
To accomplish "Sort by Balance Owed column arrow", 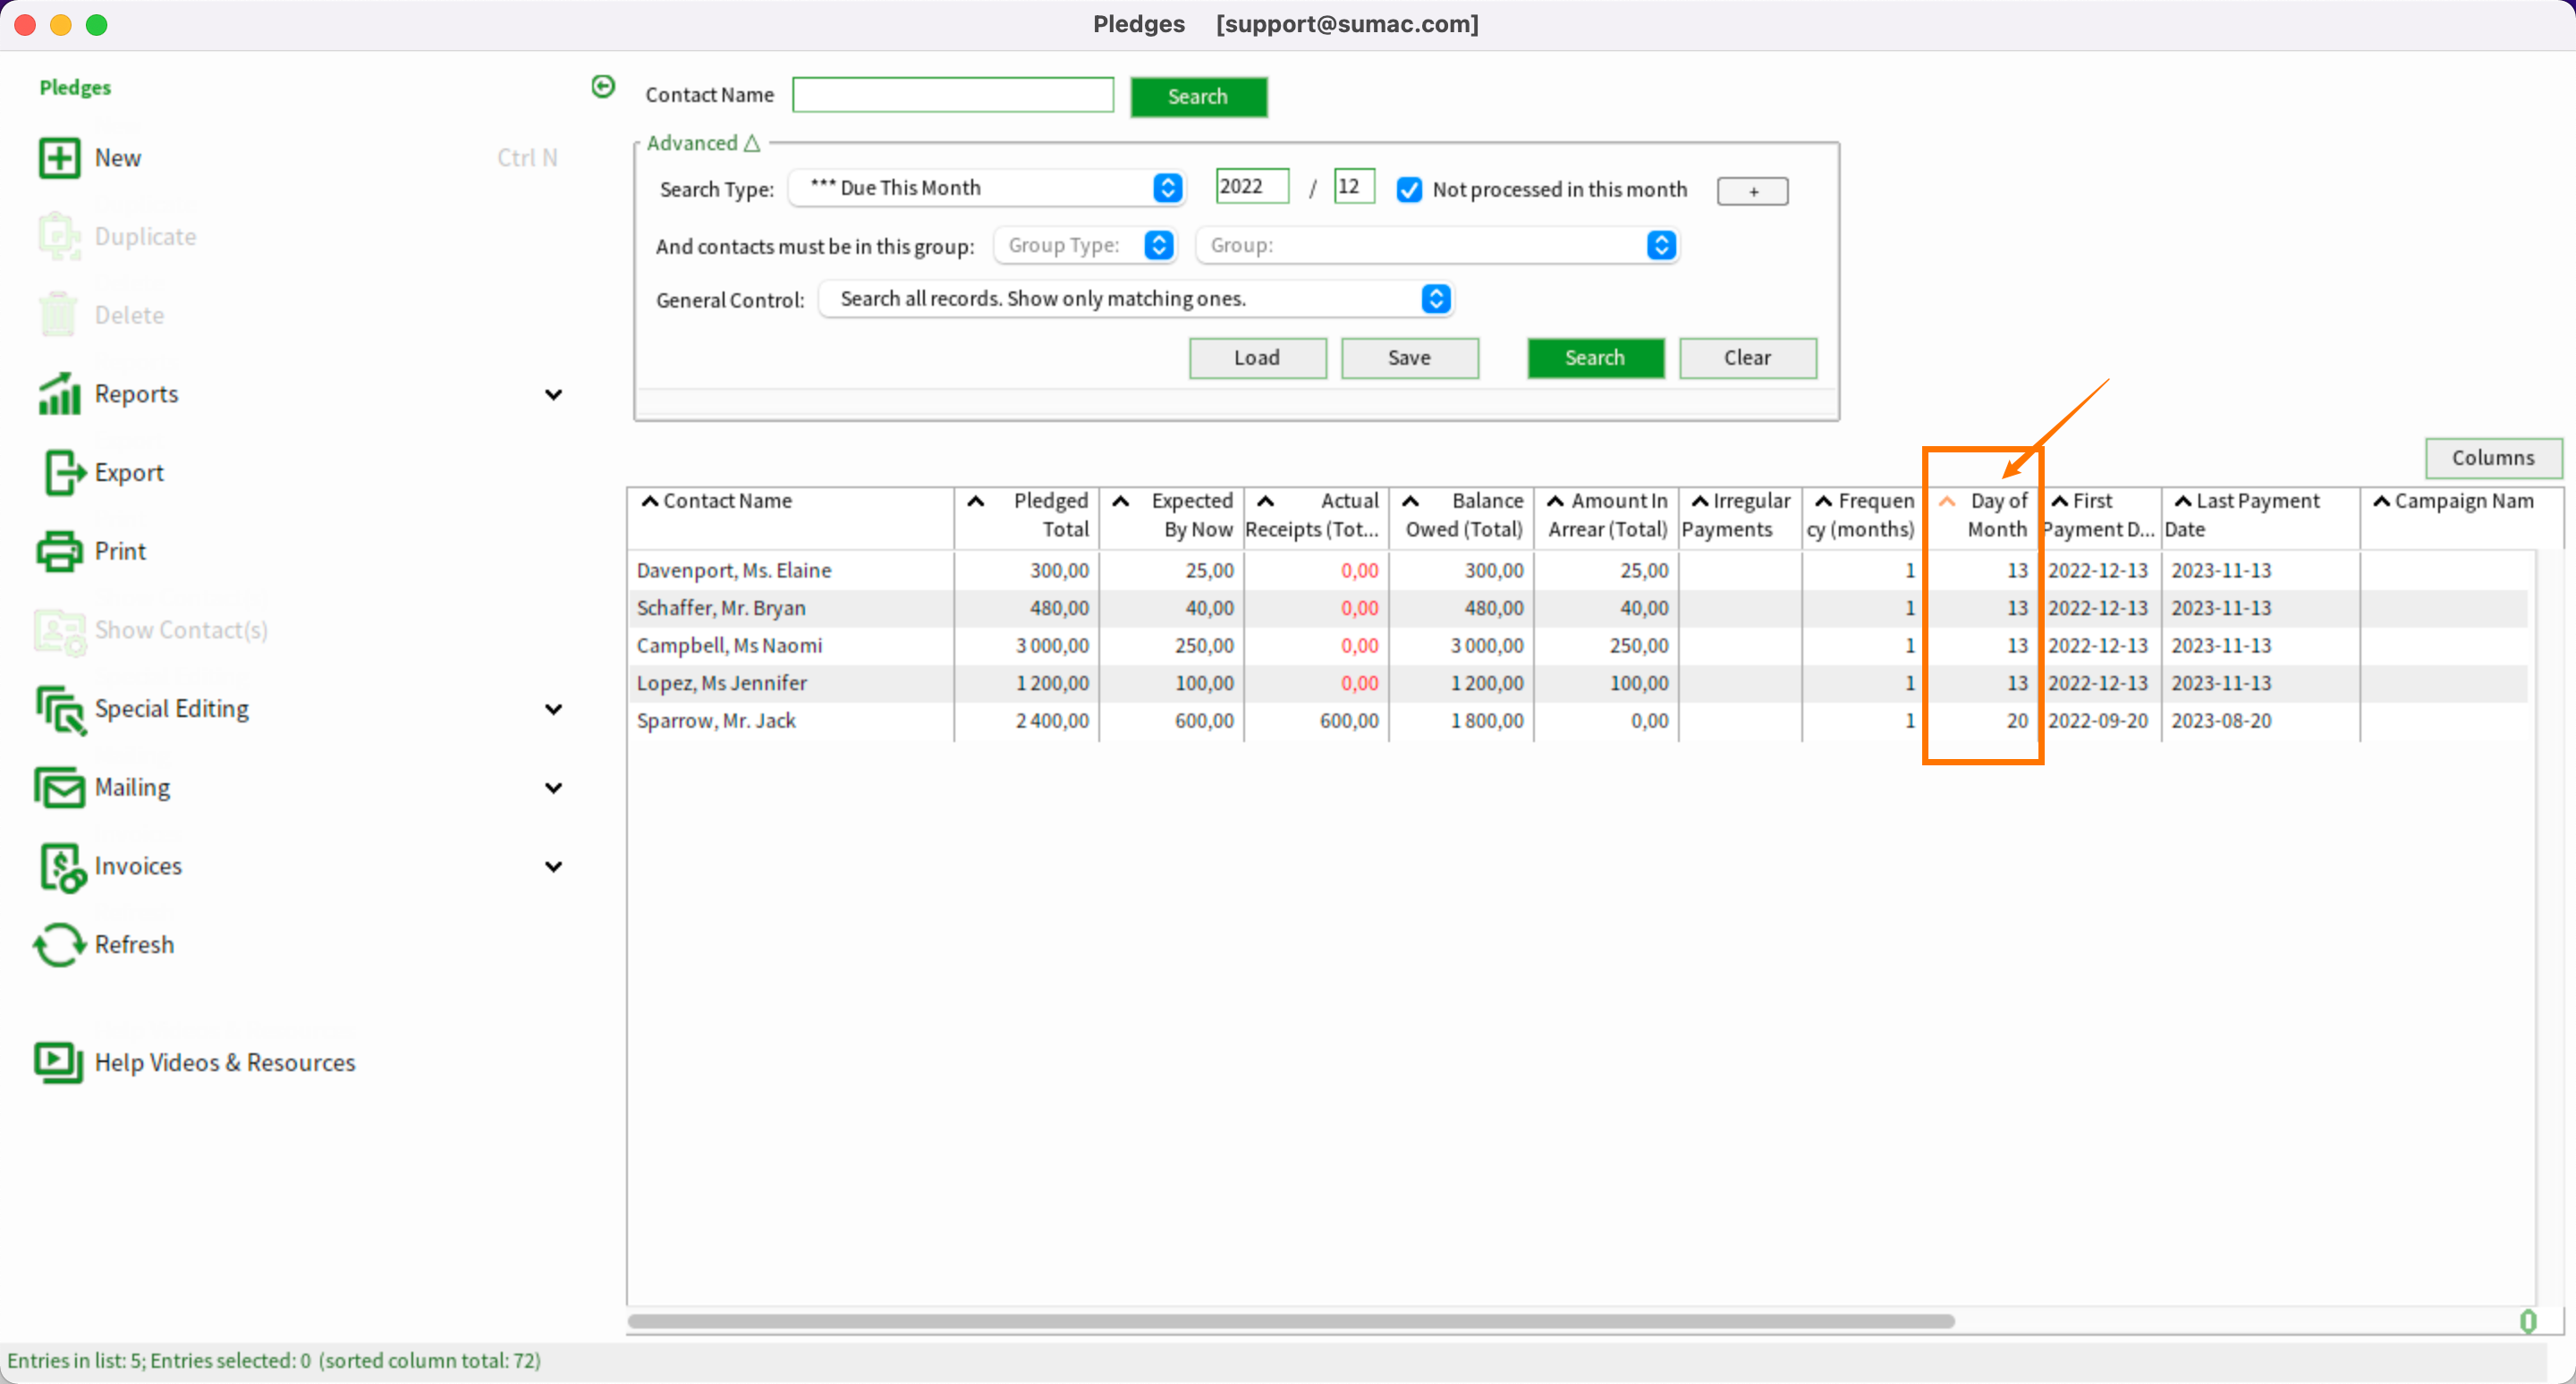I will [1410, 501].
